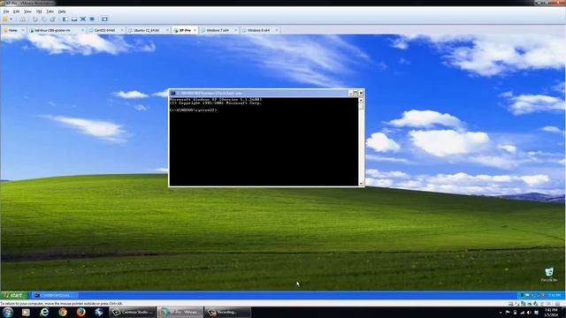
Task: Click the blue globe taskbar icon
Action: pyautogui.click(x=99, y=312)
